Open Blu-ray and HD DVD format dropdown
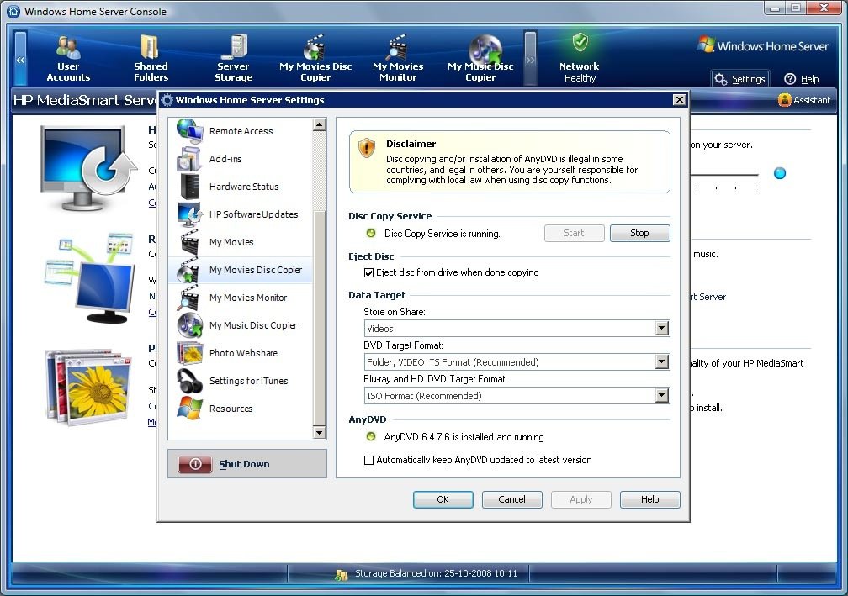Image resolution: width=848 pixels, height=596 pixels. [661, 396]
